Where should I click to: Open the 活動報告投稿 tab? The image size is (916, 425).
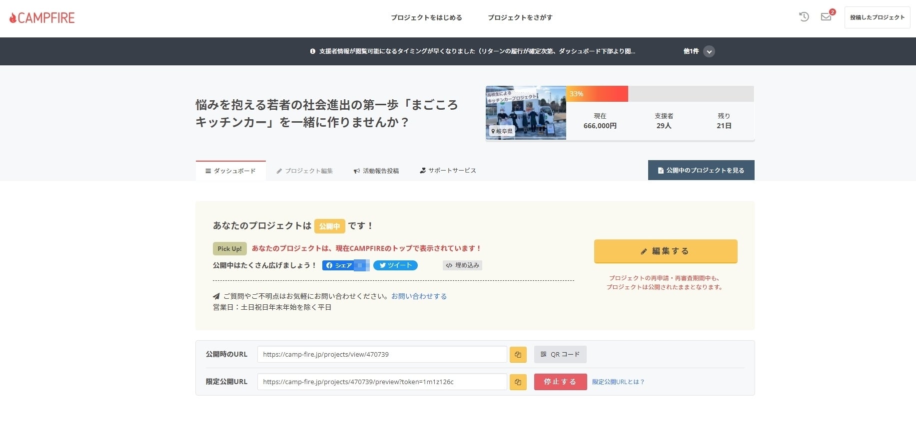(x=376, y=171)
